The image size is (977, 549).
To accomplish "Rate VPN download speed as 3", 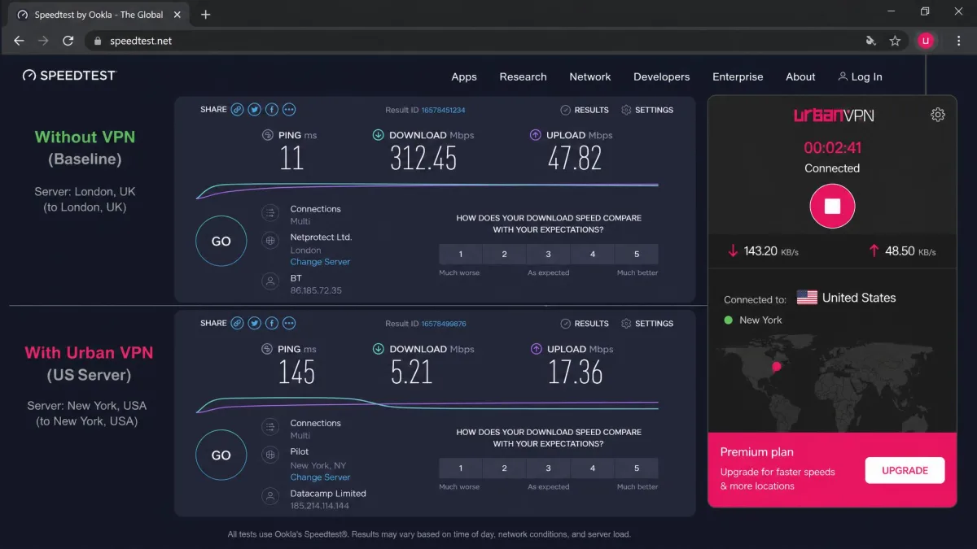I will [x=548, y=468].
